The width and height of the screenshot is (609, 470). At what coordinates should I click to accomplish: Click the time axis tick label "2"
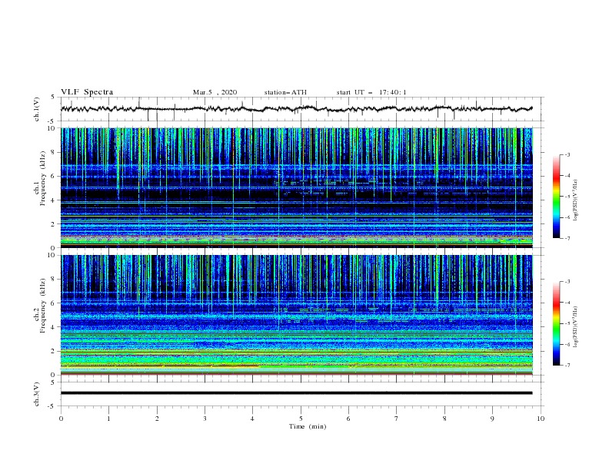157,419
